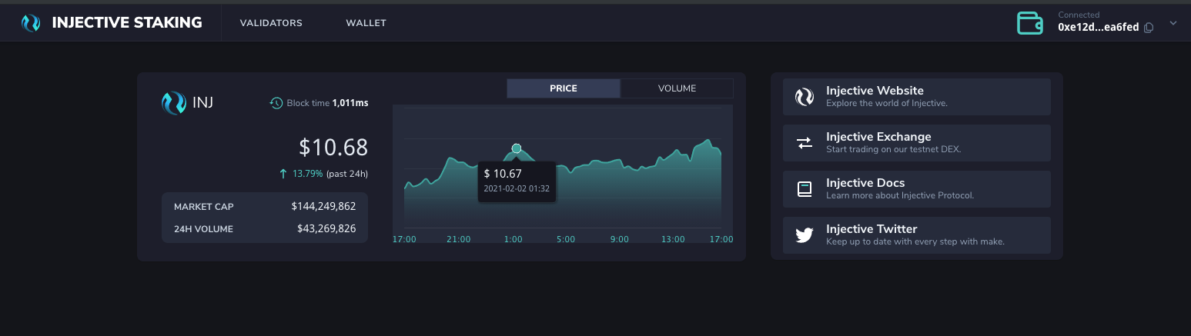The width and height of the screenshot is (1191, 336).
Task: Open the Validators page
Action: click(271, 23)
